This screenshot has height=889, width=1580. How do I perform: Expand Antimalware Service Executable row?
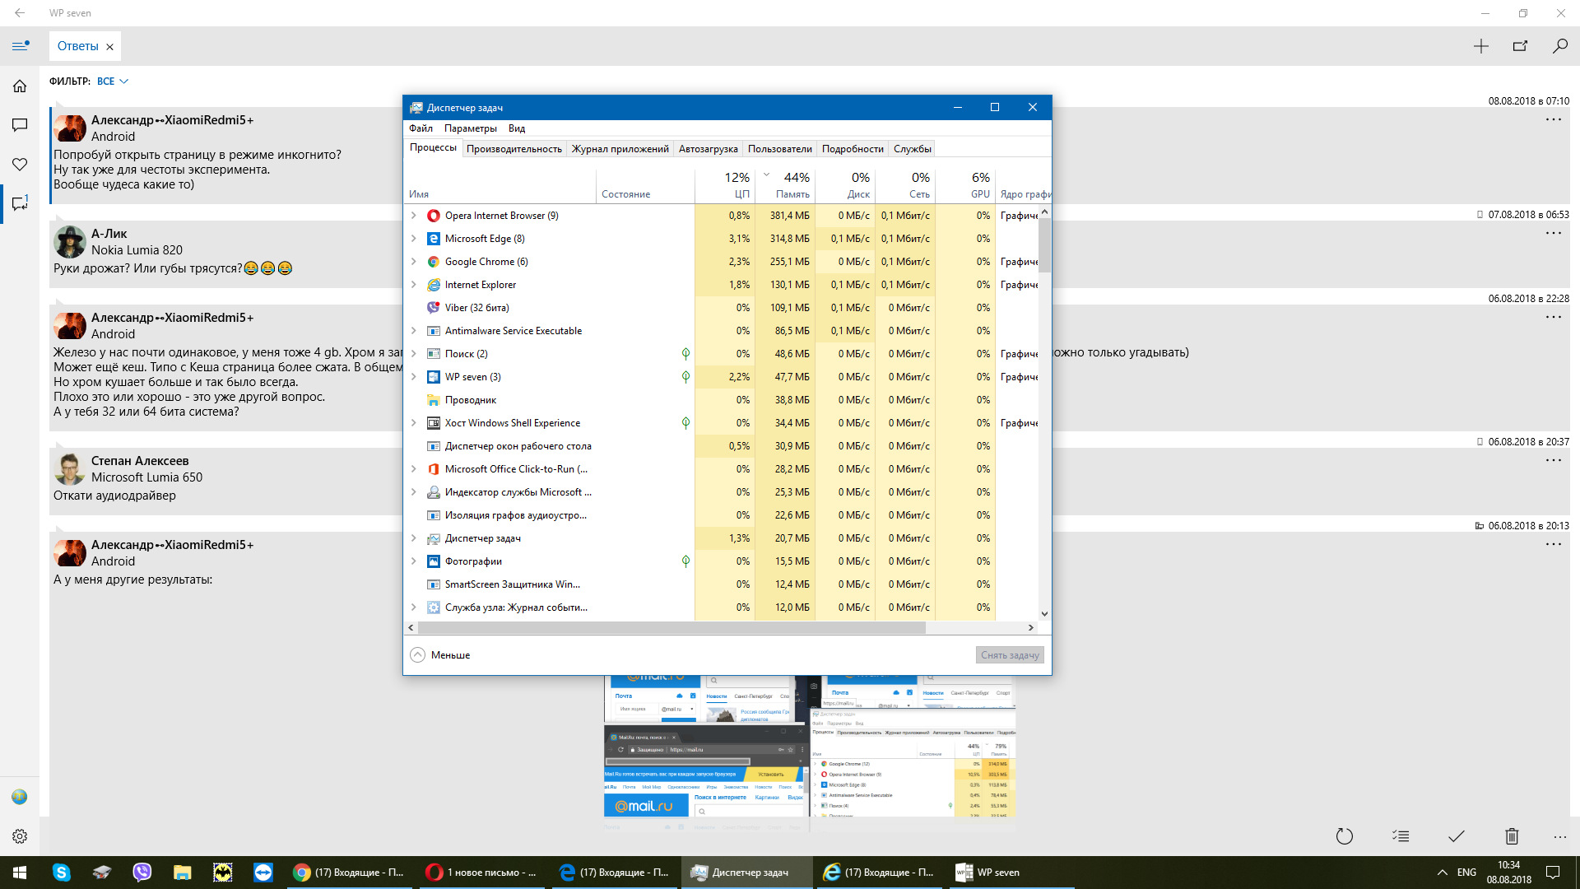413,331
